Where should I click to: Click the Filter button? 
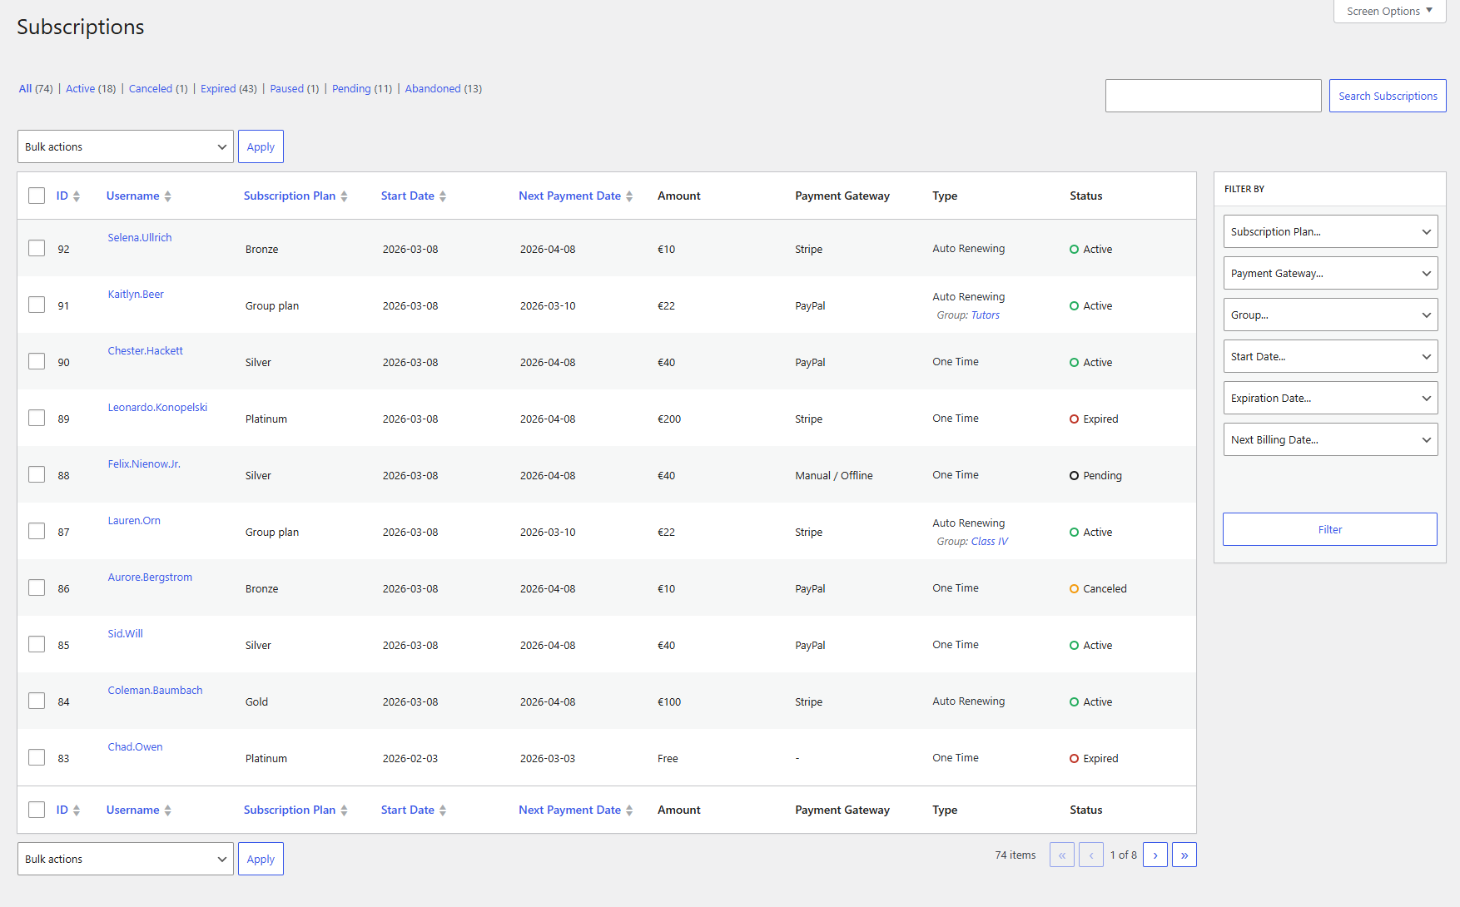tap(1329, 529)
